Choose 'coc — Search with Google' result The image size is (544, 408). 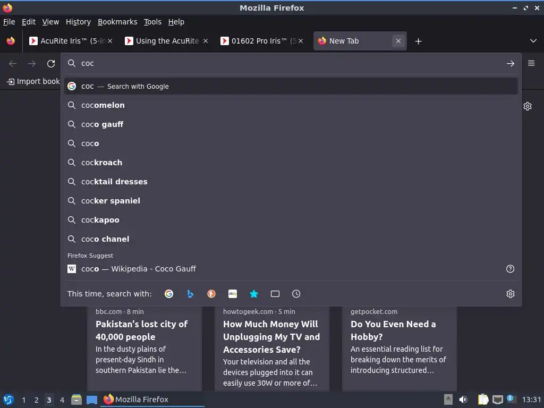click(x=291, y=86)
